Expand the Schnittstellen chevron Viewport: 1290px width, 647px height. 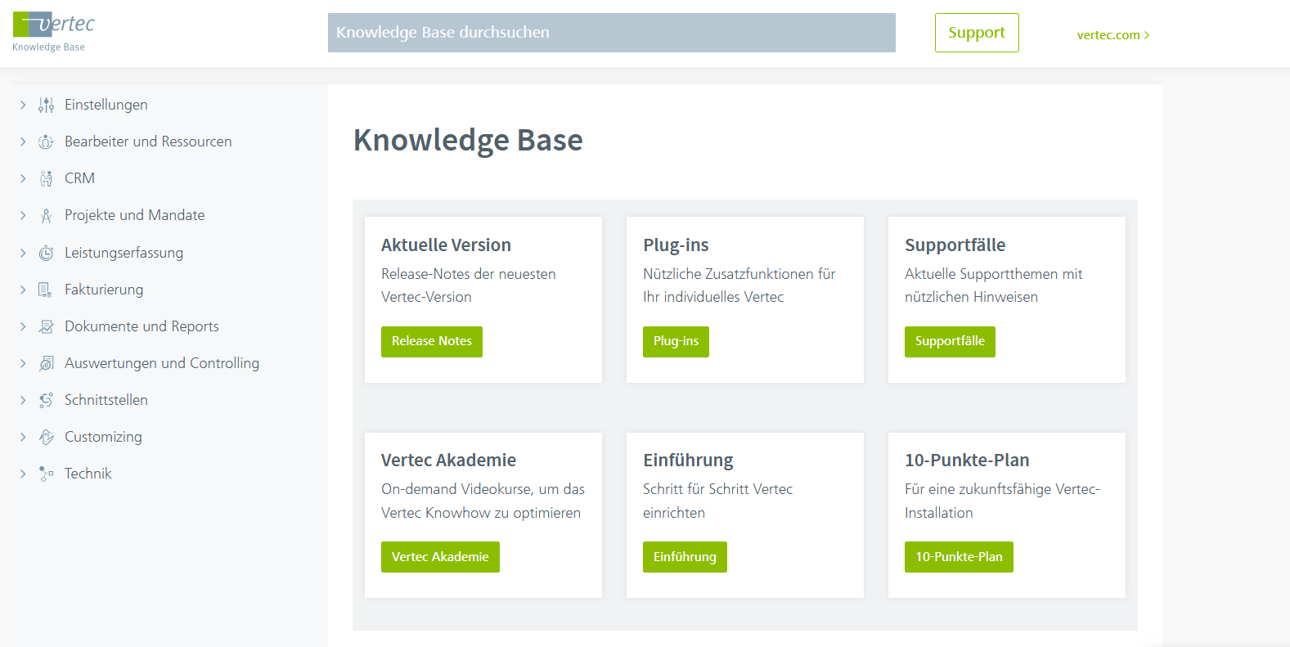(x=23, y=400)
